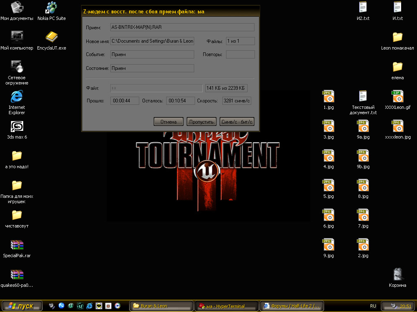Select the 1.jpg image file
The width and height of the screenshot is (417, 312).
coord(329,100)
